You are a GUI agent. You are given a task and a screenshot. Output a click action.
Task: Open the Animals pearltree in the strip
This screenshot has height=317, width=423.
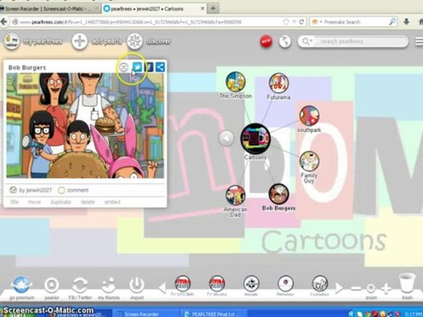point(251,284)
